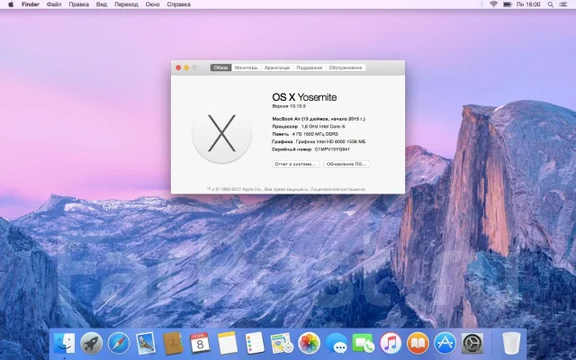Open Contacts book icon in Dock
Screen dimensions: 576x360
(x=173, y=343)
